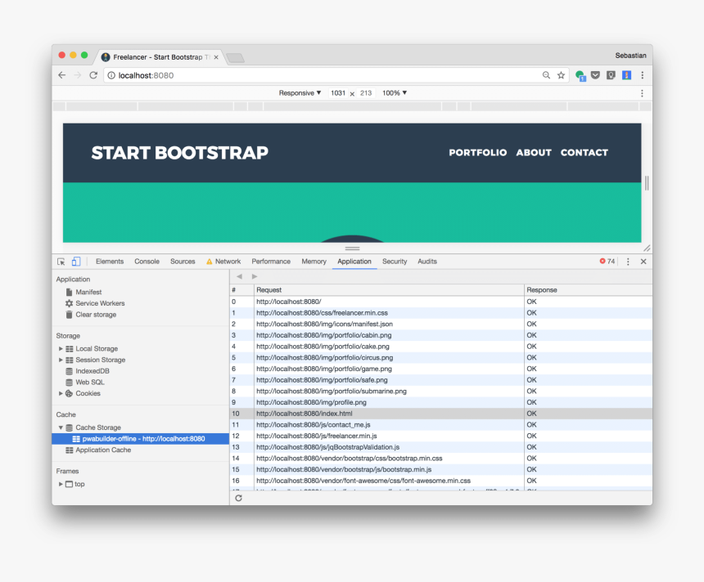Click the CONTACT navigation link
704x582 pixels.
584,153
